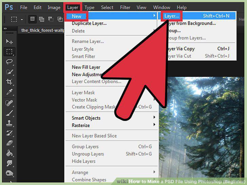This screenshot has width=247, height=185.
Task: Select the Eyedropper tool
Action: pos(9,92)
